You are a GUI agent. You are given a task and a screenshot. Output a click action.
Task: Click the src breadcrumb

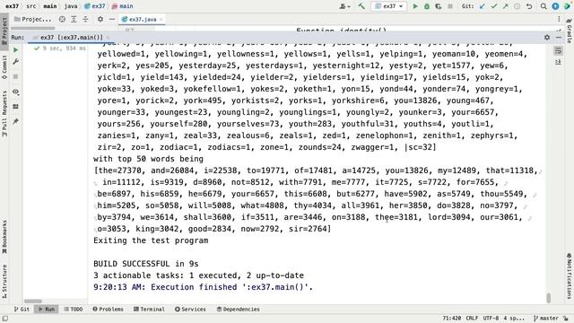[x=31, y=6]
